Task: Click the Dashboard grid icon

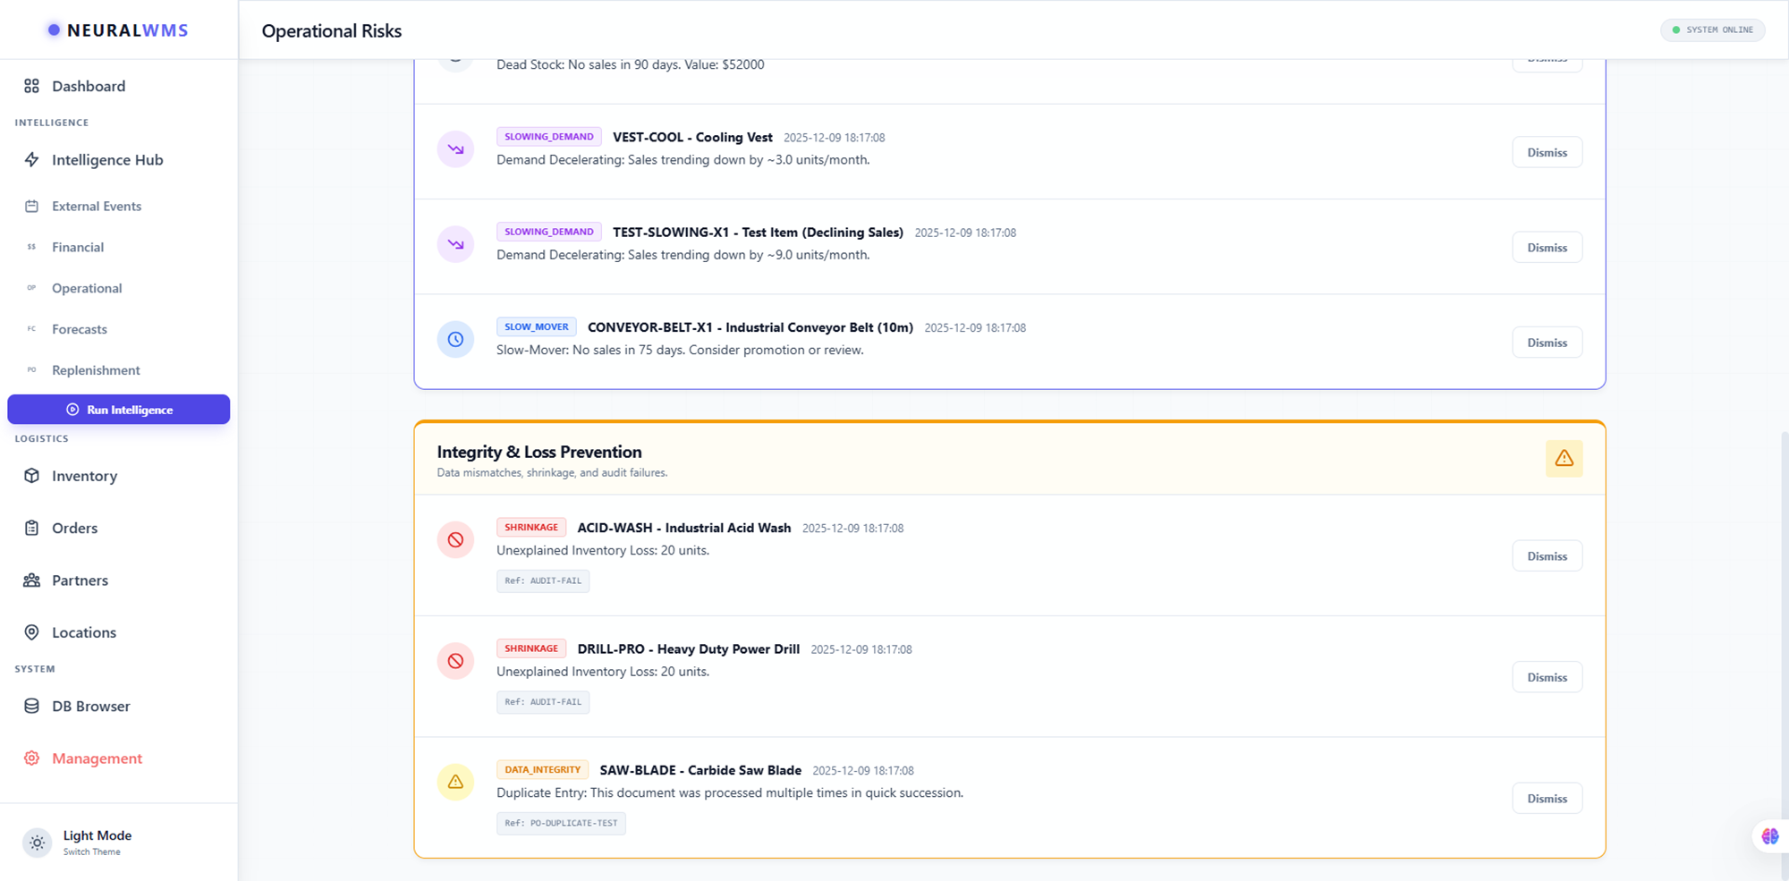Action: pos(32,86)
